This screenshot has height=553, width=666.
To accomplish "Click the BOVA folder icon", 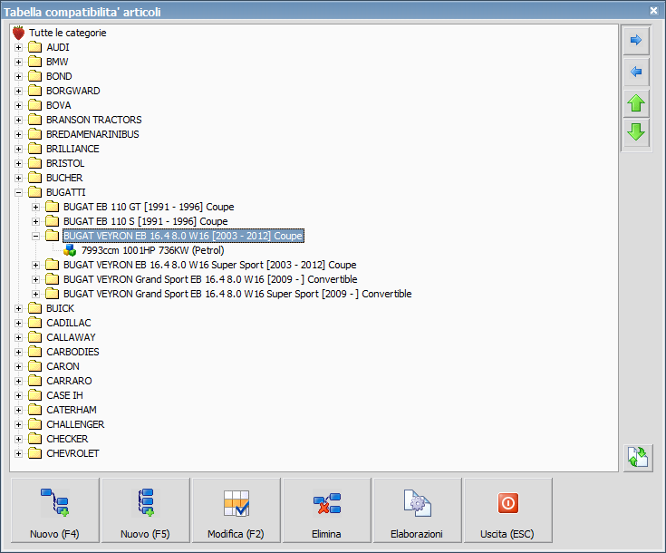I will click(x=34, y=105).
